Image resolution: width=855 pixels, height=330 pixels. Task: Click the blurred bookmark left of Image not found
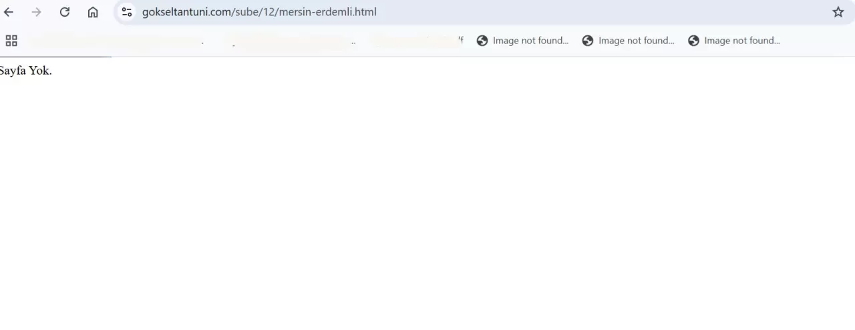[x=417, y=41]
